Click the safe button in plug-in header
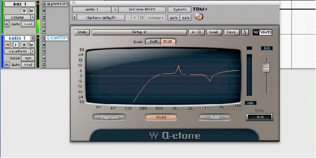 [x=186, y=18]
